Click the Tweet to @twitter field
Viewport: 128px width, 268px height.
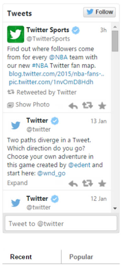click(x=61, y=223)
